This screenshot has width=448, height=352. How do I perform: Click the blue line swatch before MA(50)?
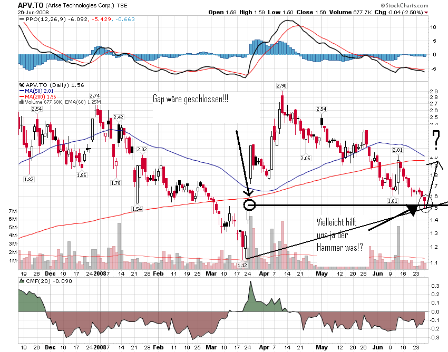(x=22, y=91)
